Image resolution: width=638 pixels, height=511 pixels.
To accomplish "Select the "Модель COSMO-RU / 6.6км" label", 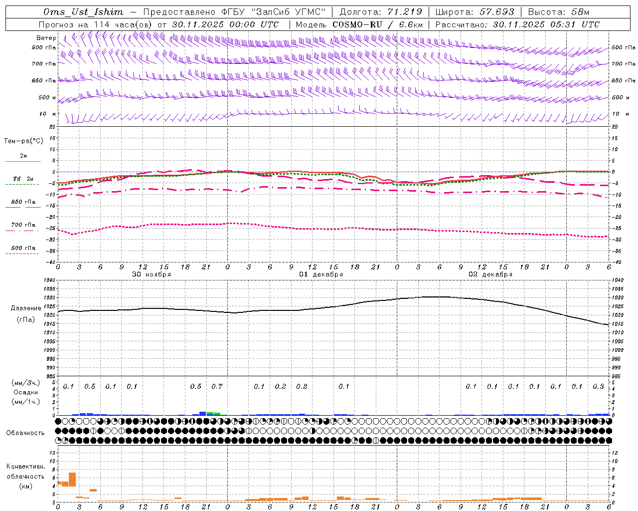I will point(359,24).
